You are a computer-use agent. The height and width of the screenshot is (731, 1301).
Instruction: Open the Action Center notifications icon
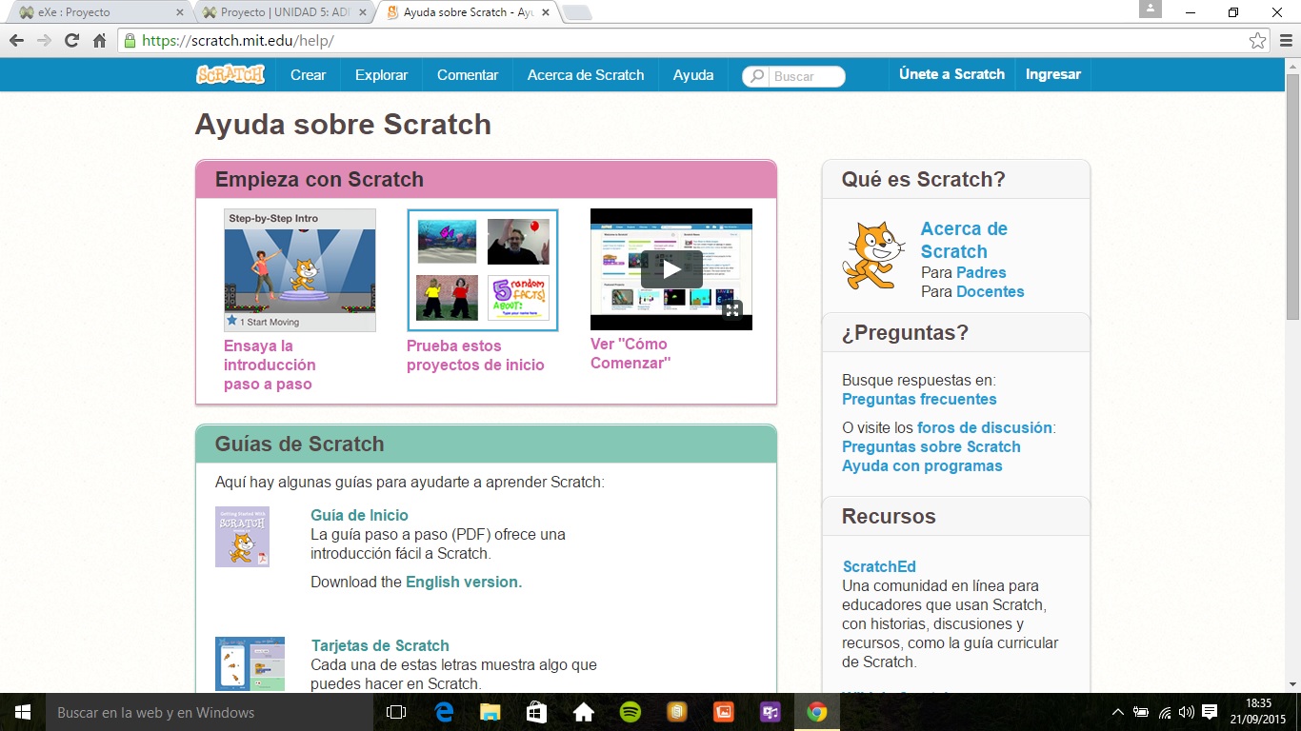point(1210,712)
